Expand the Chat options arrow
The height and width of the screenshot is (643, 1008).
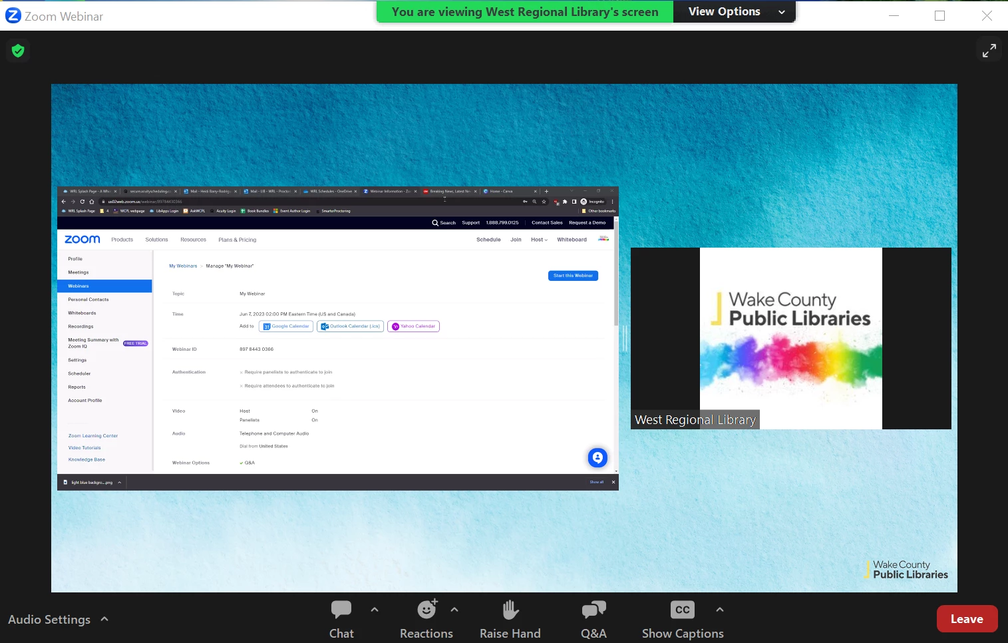click(x=375, y=609)
